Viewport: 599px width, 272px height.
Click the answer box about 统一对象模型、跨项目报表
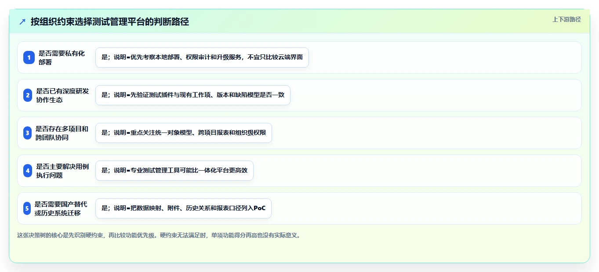point(184,133)
